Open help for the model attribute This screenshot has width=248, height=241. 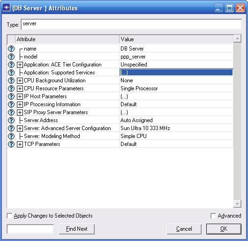tap(11, 57)
